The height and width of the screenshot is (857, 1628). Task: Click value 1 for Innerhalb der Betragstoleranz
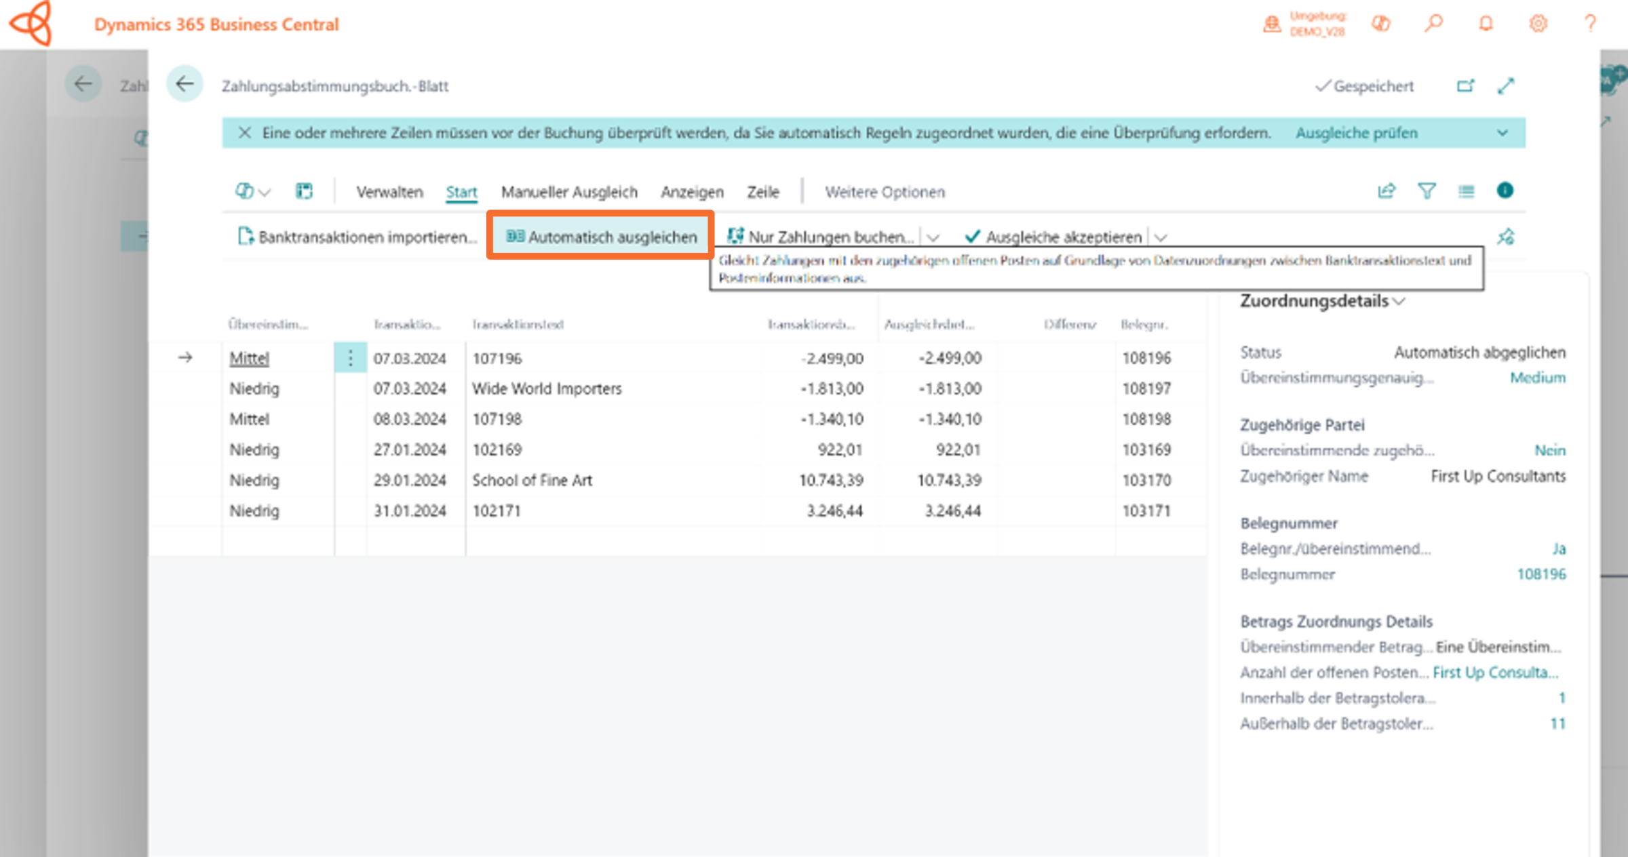pos(1562,698)
